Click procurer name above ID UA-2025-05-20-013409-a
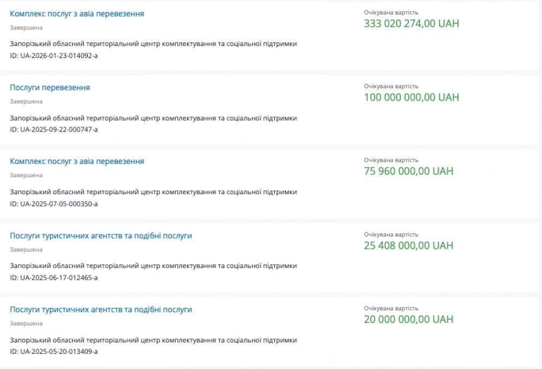Viewport: 542px width, 369px height. click(x=153, y=340)
